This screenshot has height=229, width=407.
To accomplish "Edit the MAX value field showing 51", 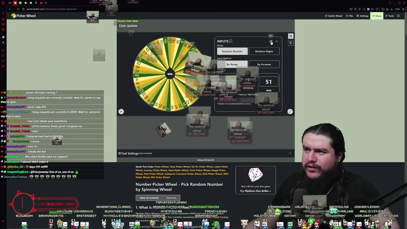I will [x=269, y=82].
